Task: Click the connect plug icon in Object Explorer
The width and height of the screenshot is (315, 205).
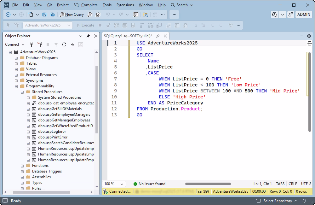Action: pyautogui.click(x=31, y=44)
